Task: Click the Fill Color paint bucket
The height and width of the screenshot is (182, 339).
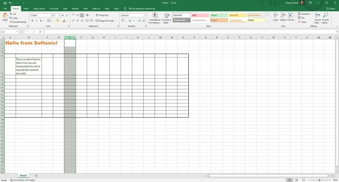Action: [x=57, y=21]
